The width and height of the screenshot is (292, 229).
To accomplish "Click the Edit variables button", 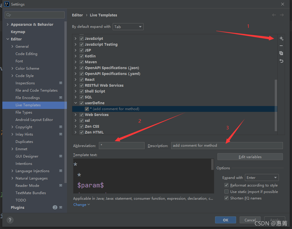I will pos(250,157).
